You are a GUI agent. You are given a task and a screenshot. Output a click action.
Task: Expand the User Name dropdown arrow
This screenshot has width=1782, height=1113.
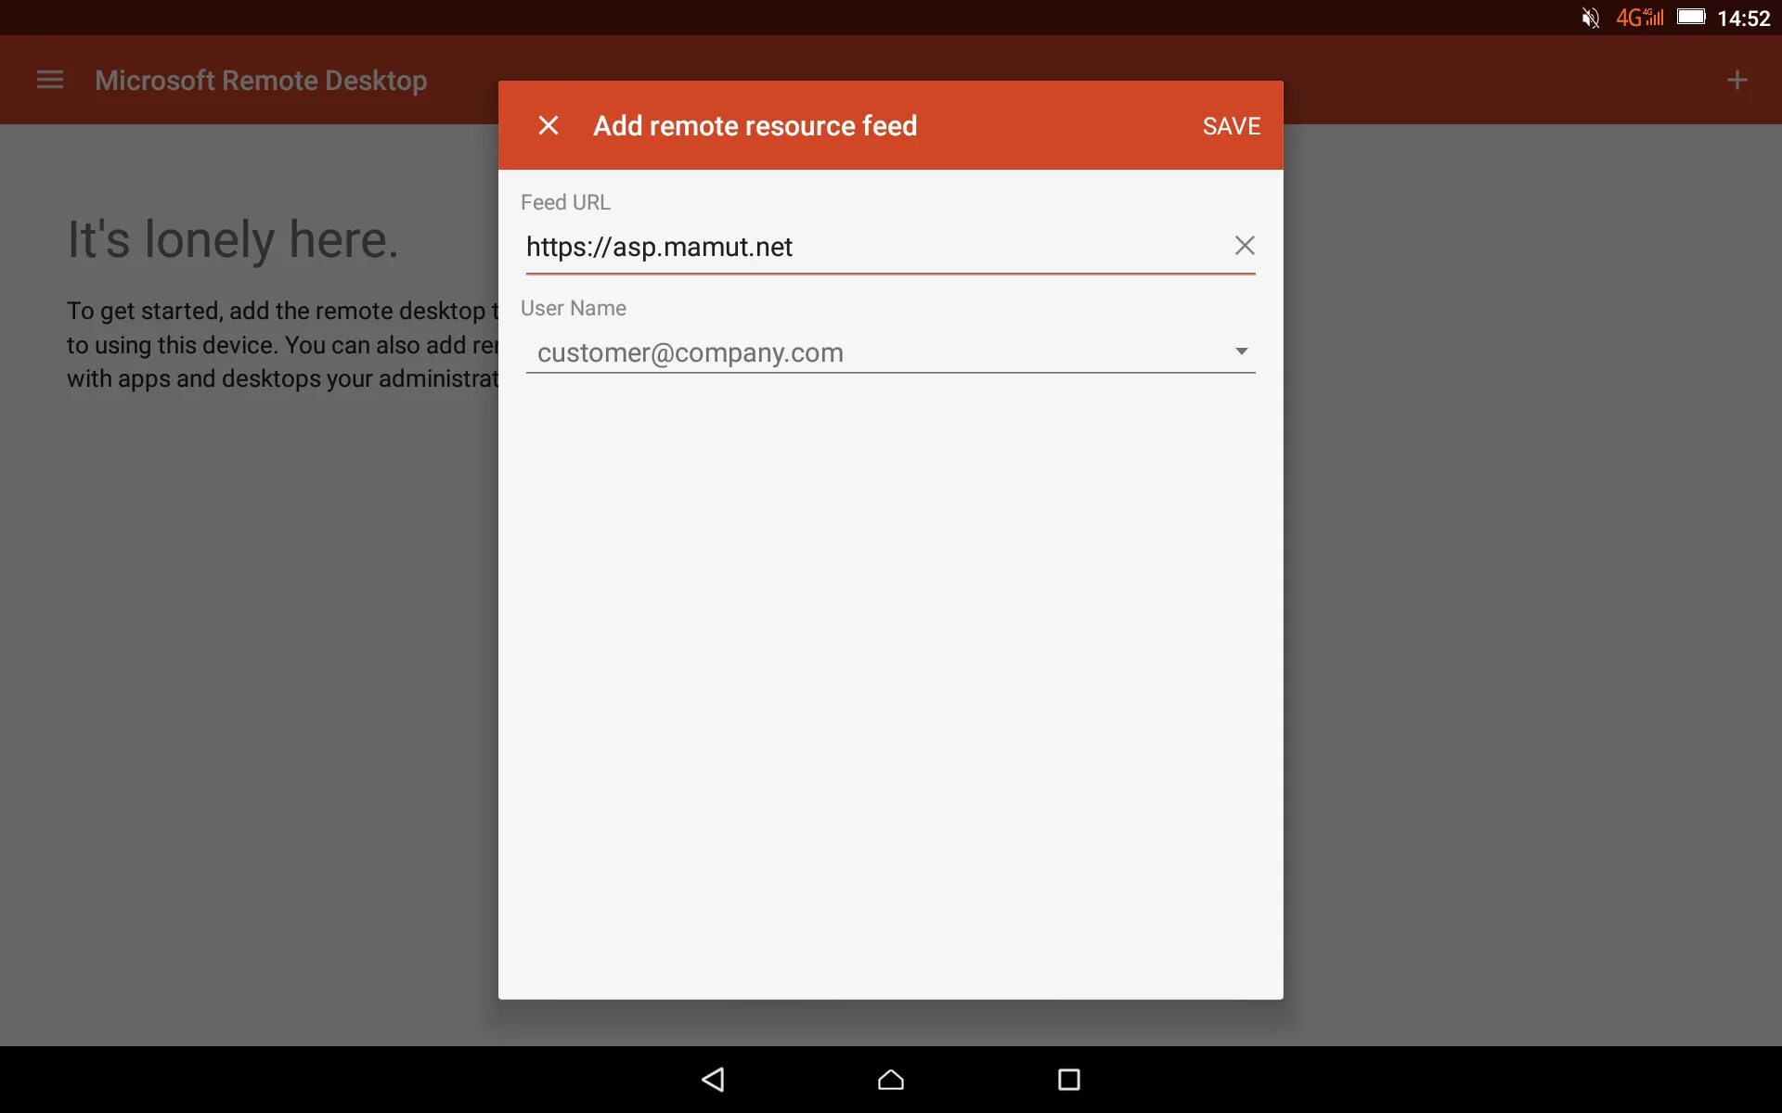tap(1241, 352)
